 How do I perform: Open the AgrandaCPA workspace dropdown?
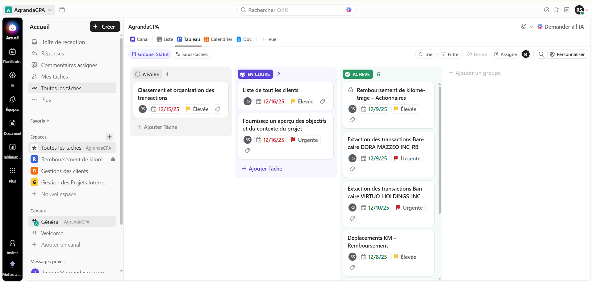[x=29, y=10]
